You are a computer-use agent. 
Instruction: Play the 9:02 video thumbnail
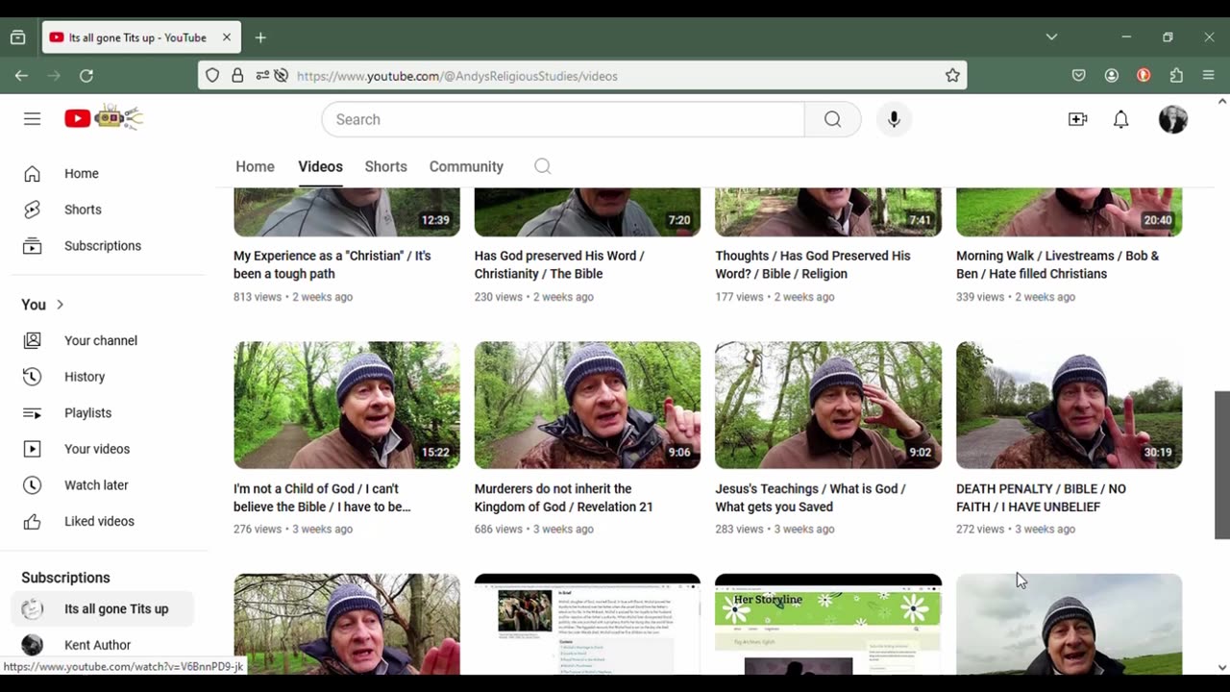coord(828,405)
